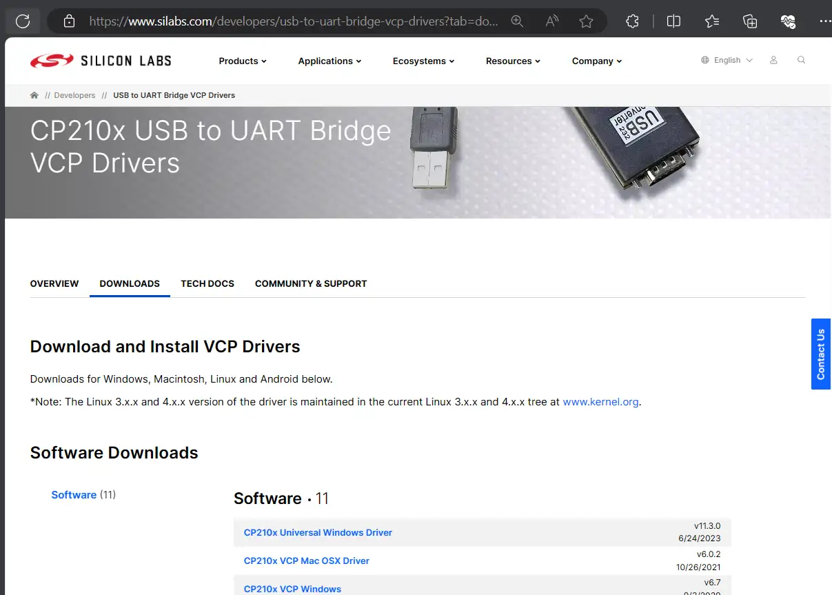Click the home breadcrumb house icon
This screenshot has width=832, height=595.
click(34, 94)
